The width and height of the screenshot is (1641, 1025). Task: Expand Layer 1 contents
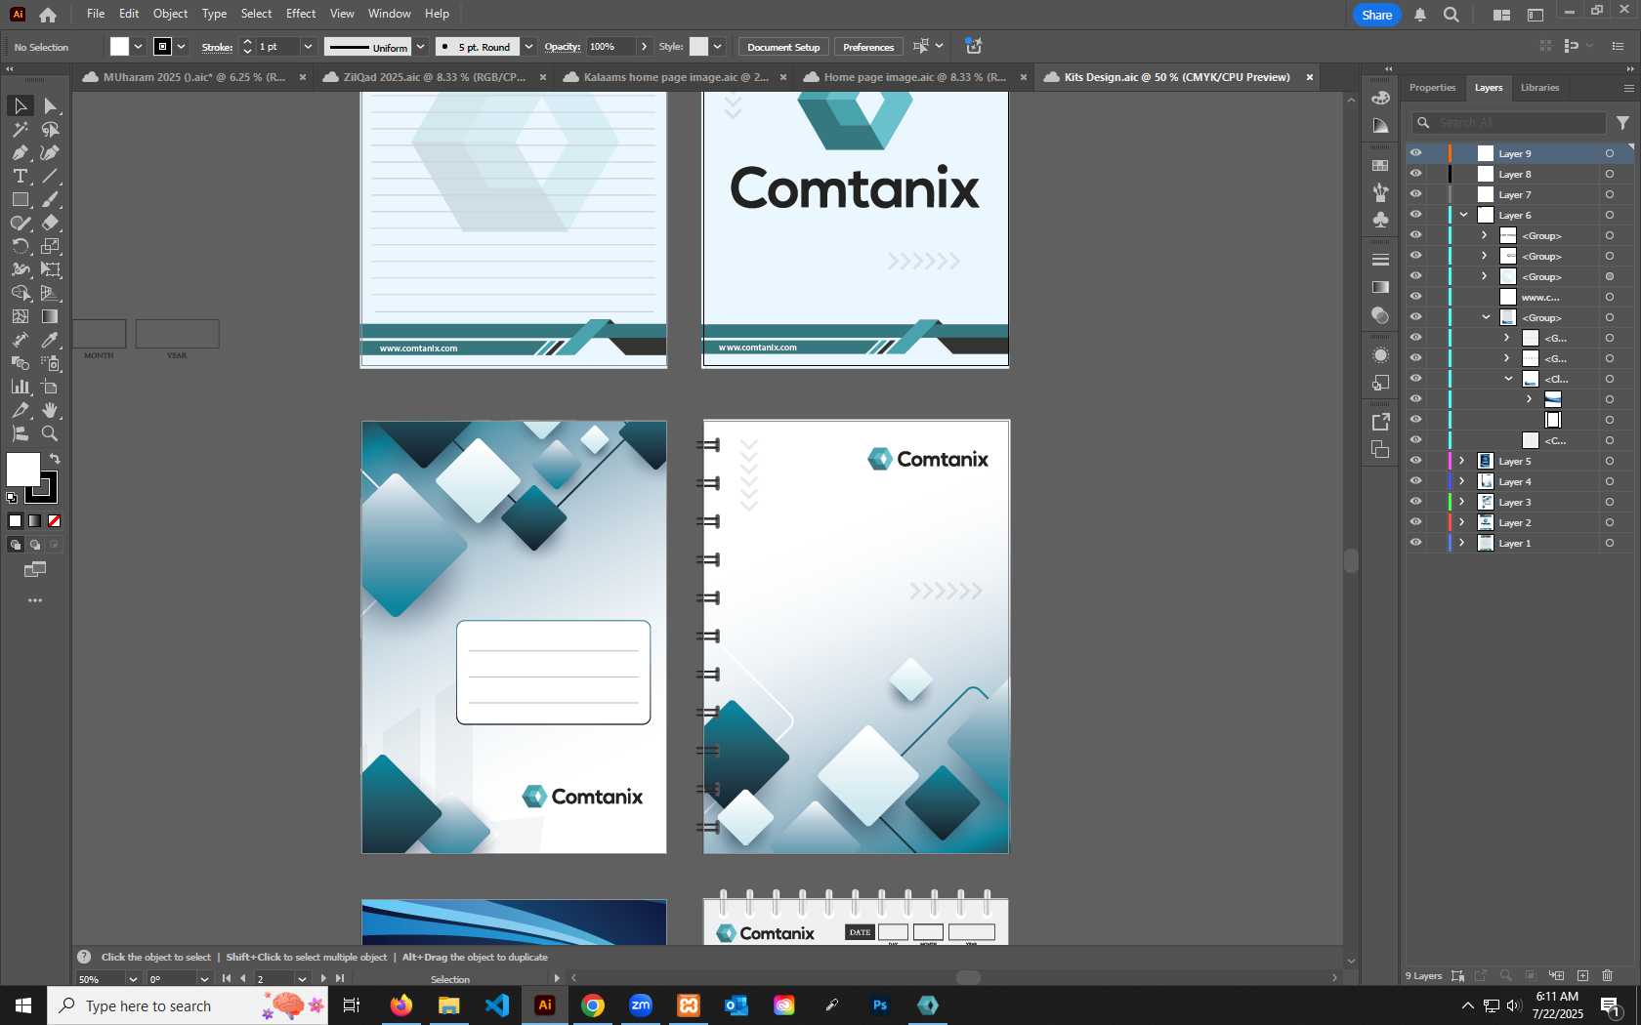(1462, 543)
